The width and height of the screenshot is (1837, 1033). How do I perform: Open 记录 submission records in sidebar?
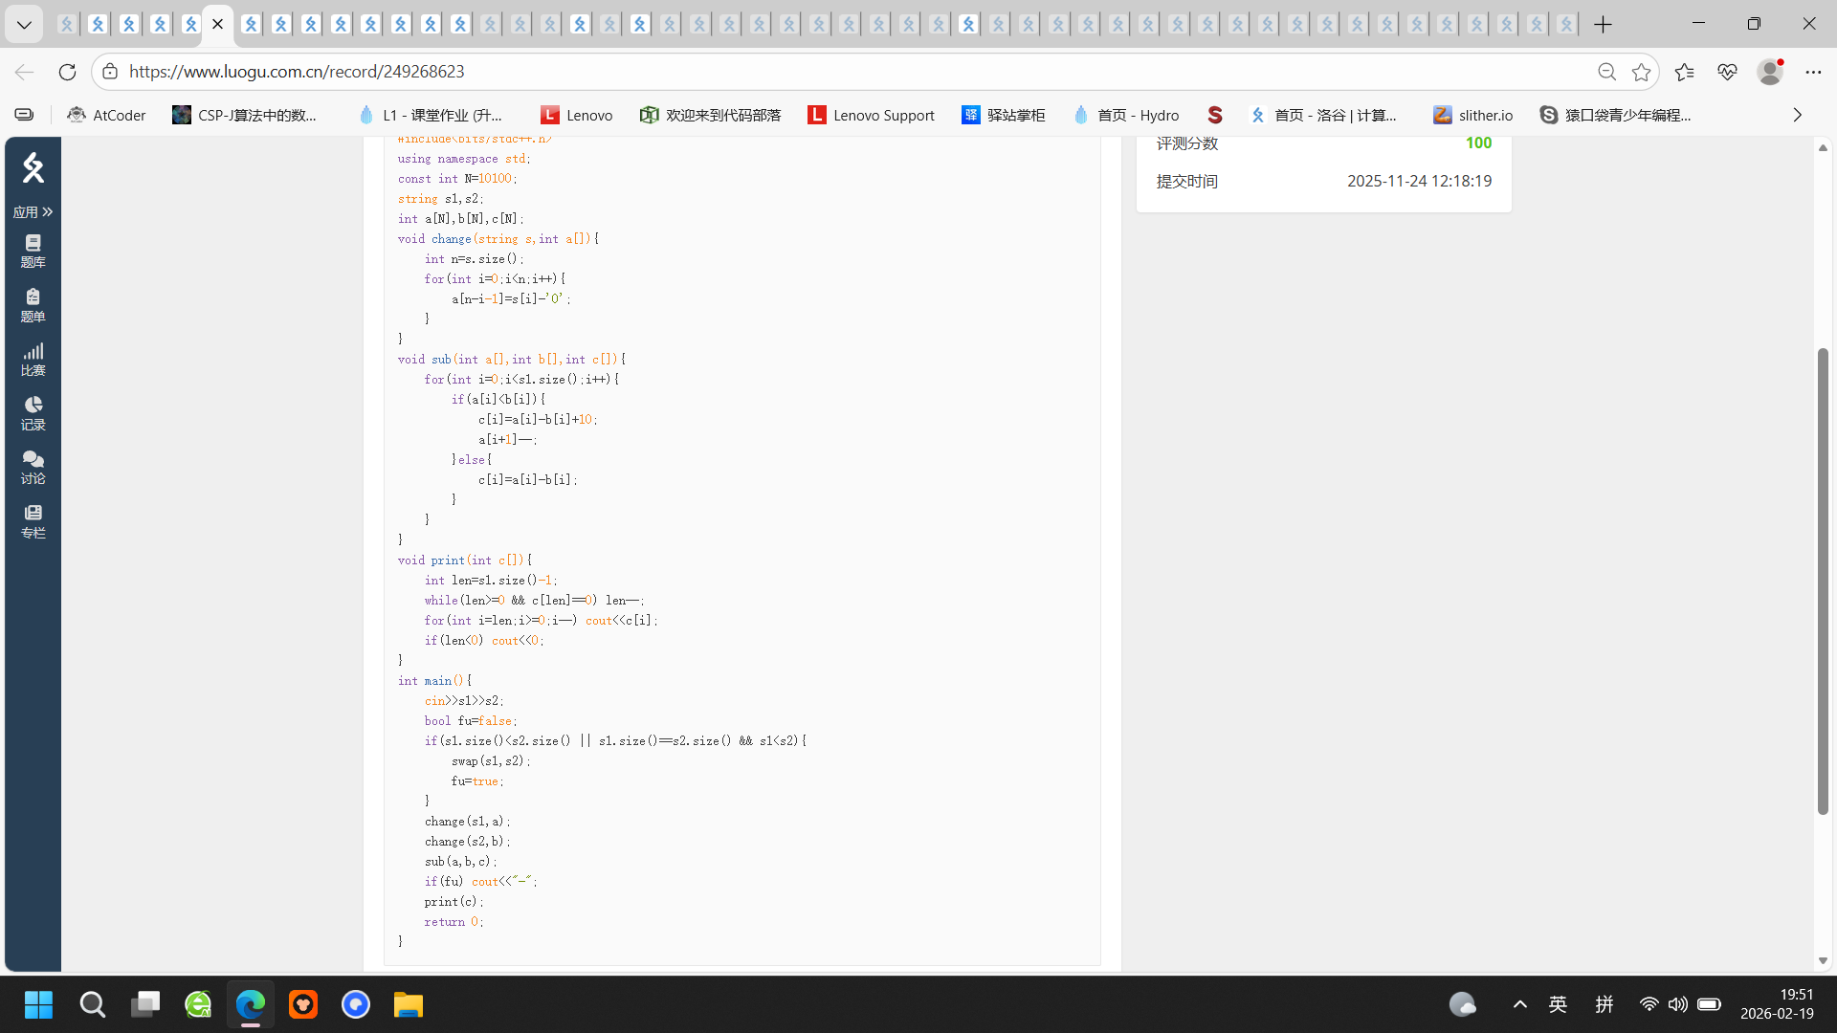point(33,413)
